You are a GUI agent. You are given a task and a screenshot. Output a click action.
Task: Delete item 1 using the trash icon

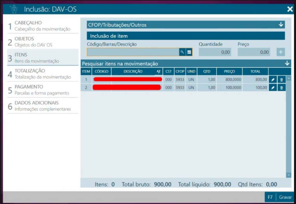[x=282, y=80]
